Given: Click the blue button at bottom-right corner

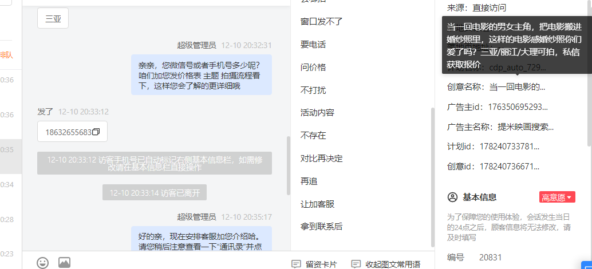Looking at the screenshot, I should click(586, 265).
